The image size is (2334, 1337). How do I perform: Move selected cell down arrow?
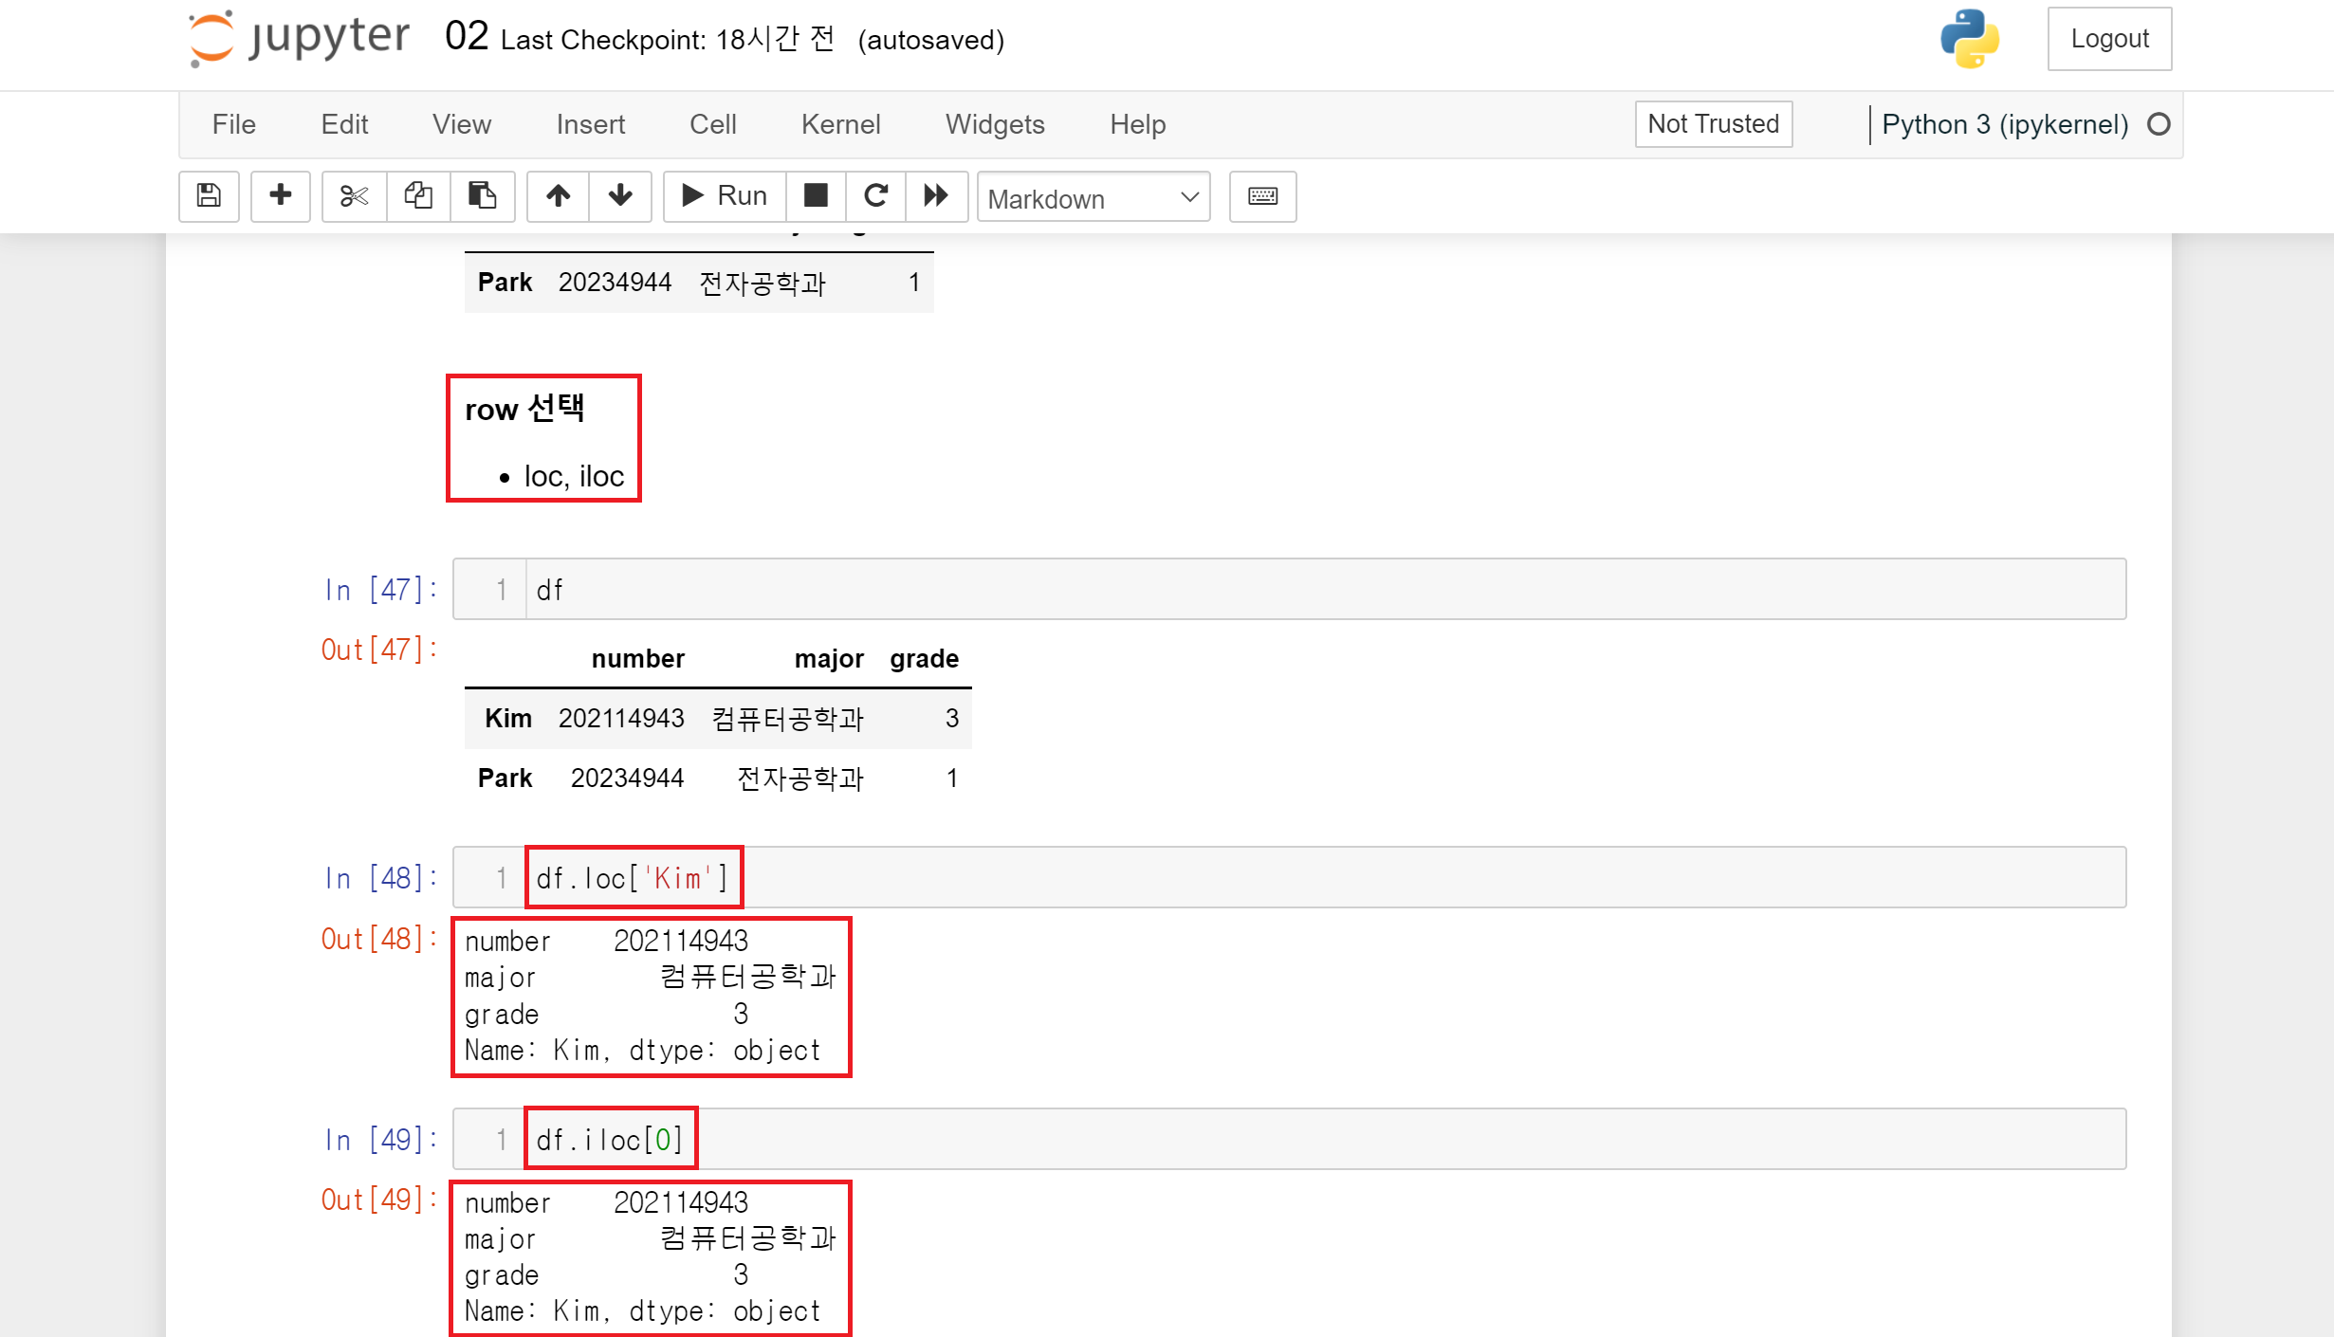tap(620, 196)
